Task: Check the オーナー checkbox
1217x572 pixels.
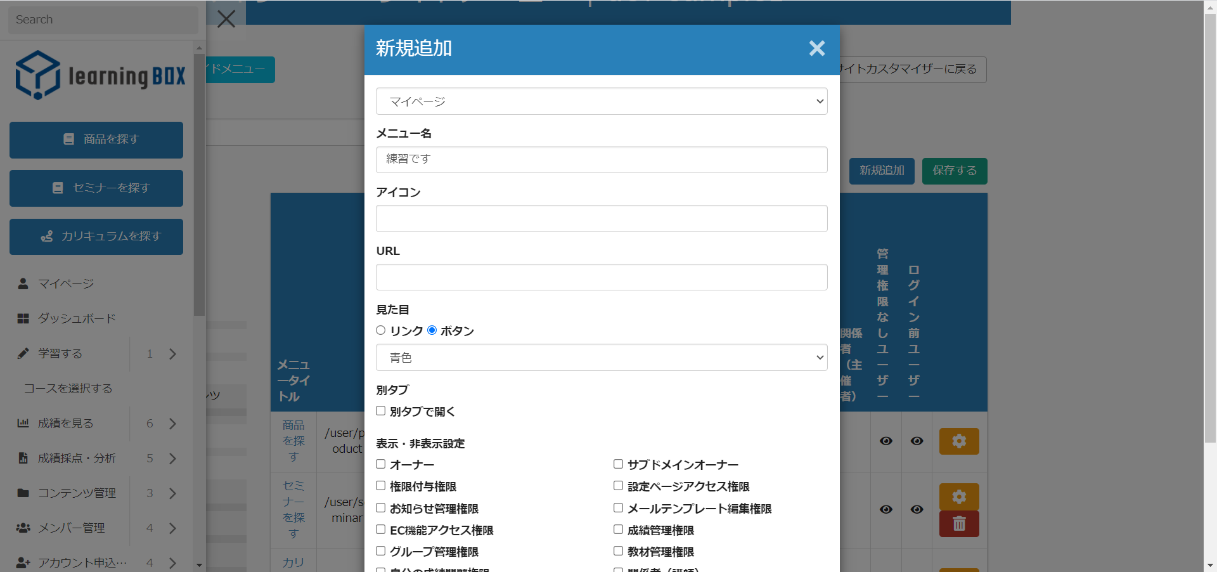Action: [x=381, y=464]
